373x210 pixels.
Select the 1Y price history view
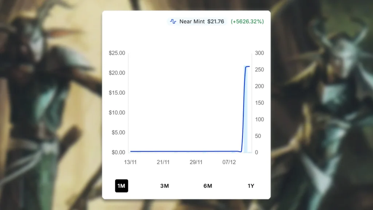[x=251, y=186]
